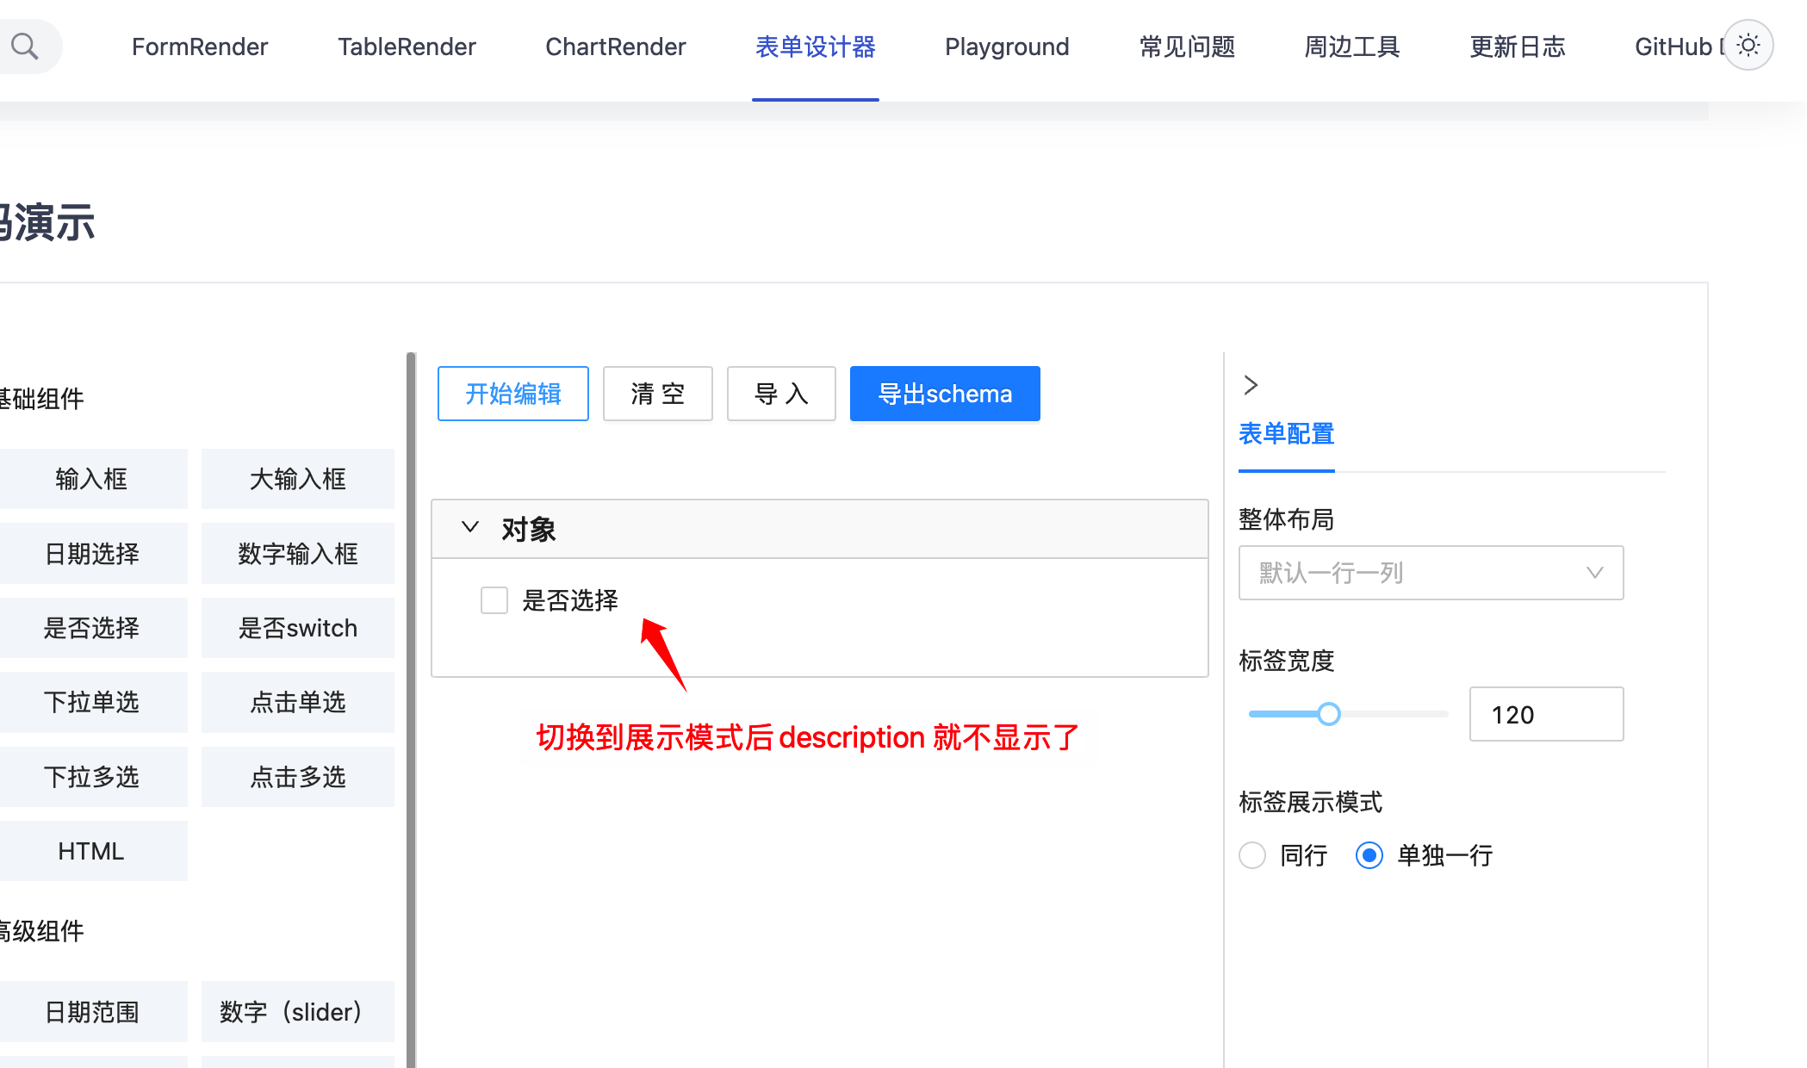Screen dimensions: 1807x1068
Task: Toggle the light/dark theme sun icon
Action: tap(1748, 45)
